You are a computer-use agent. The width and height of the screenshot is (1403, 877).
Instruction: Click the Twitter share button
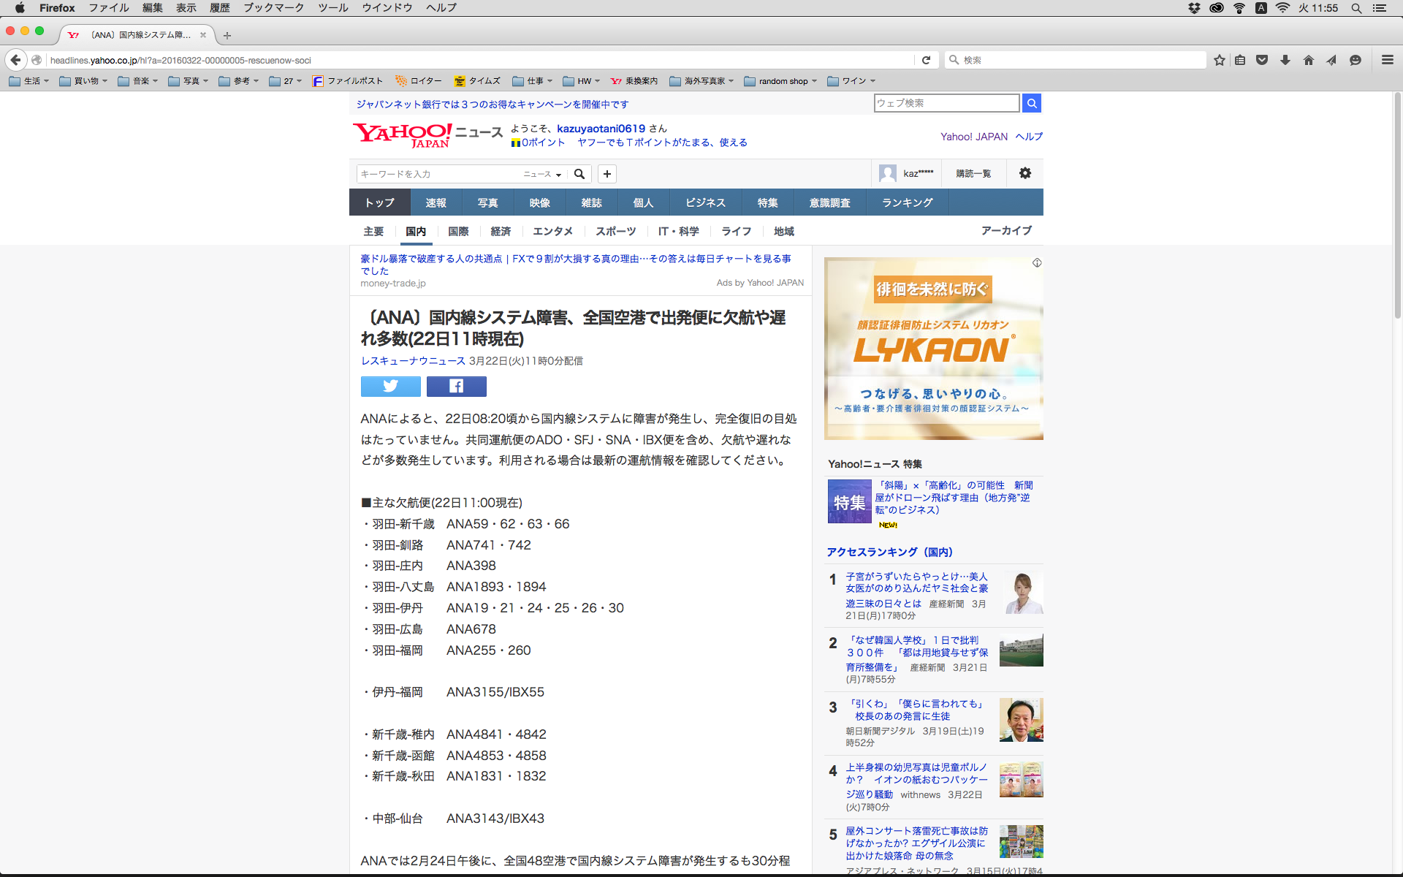pyautogui.click(x=390, y=386)
